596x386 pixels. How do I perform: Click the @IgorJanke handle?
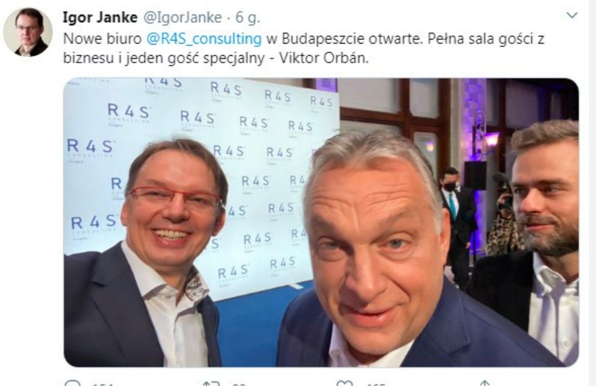pos(183,18)
